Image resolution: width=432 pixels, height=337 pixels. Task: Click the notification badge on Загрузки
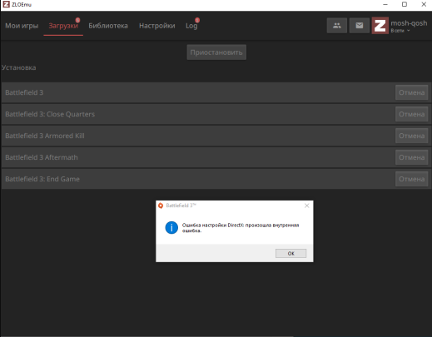pyautogui.click(x=77, y=20)
